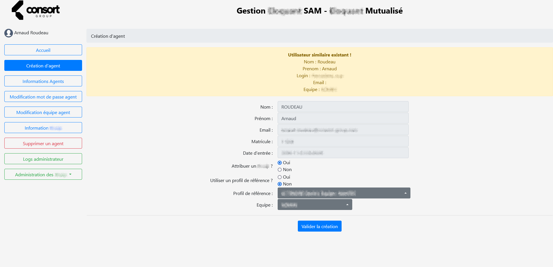Click the Consort Group logo

(x=36, y=10)
